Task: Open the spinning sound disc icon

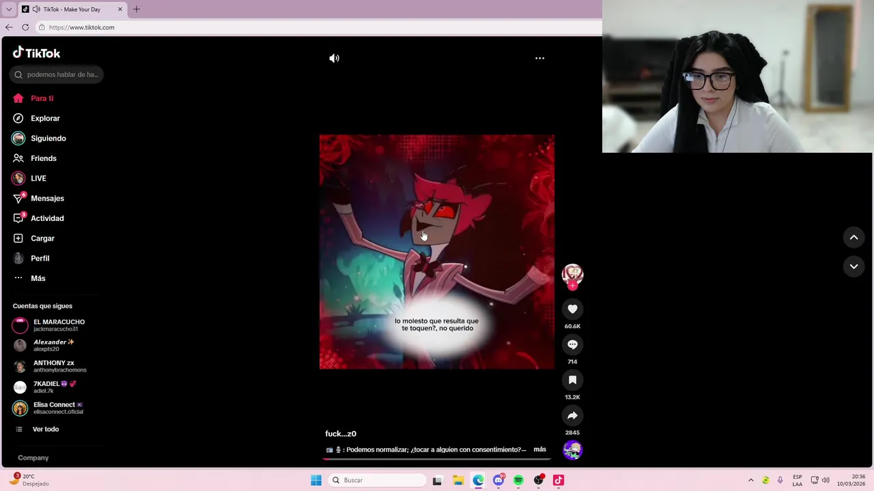Action: point(572,450)
